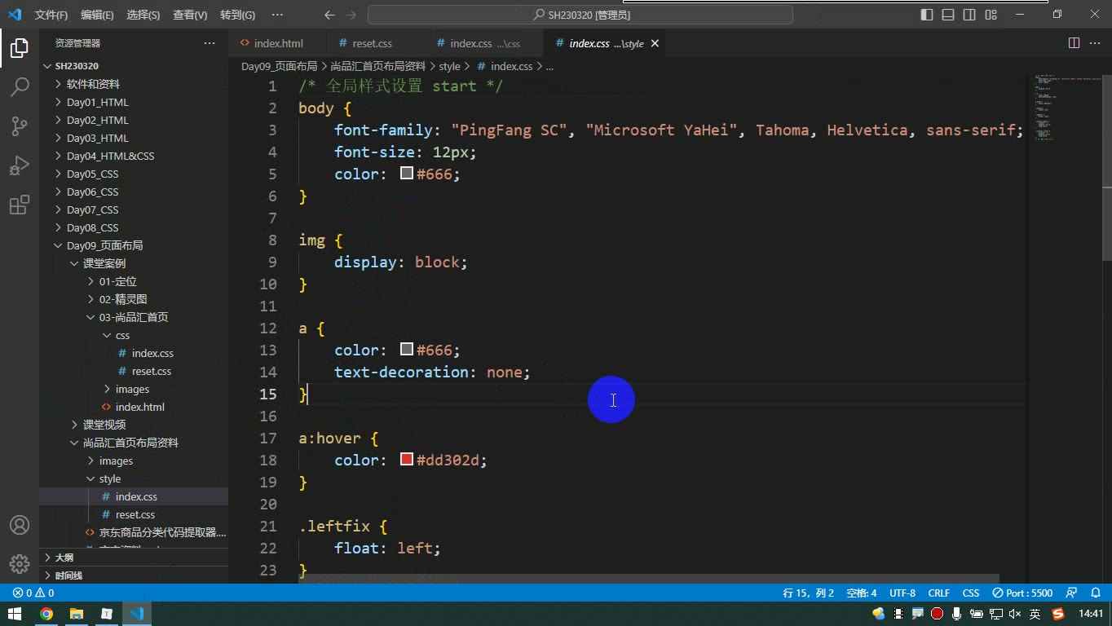Toggle the secondary sidebar layout button
This screenshot has height=626, width=1112.
(x=969, y=15)
